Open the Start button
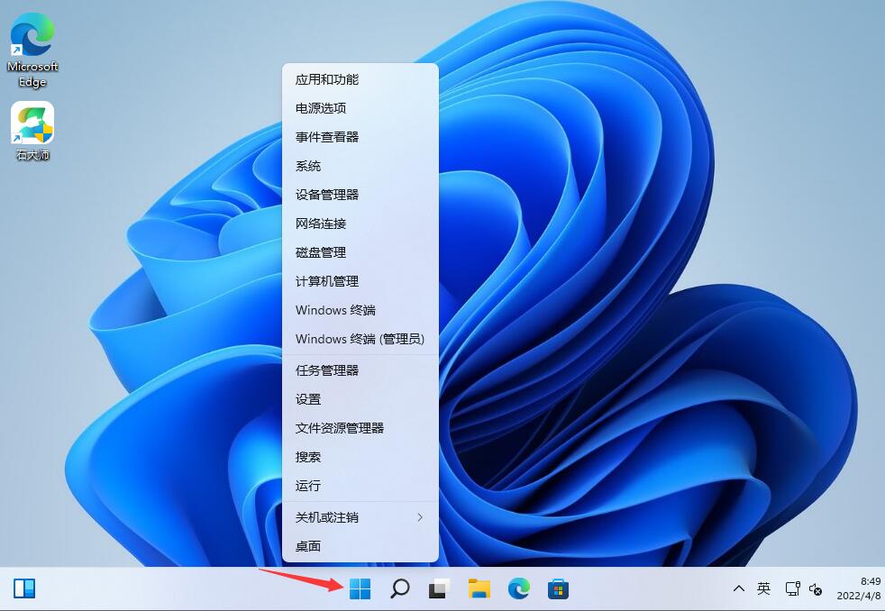 point(359,588)
